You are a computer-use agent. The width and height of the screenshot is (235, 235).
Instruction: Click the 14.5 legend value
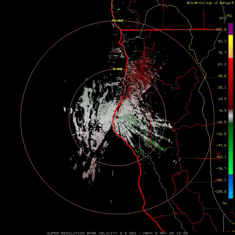pos(222,99)
